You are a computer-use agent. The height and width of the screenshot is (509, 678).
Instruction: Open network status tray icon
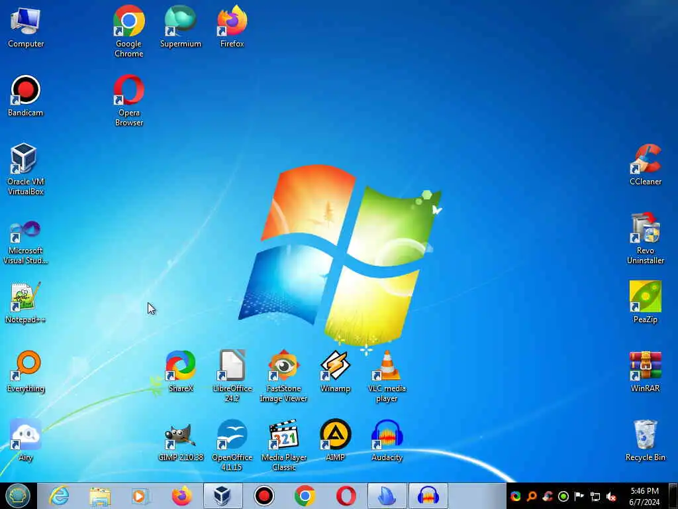point(595,496)
